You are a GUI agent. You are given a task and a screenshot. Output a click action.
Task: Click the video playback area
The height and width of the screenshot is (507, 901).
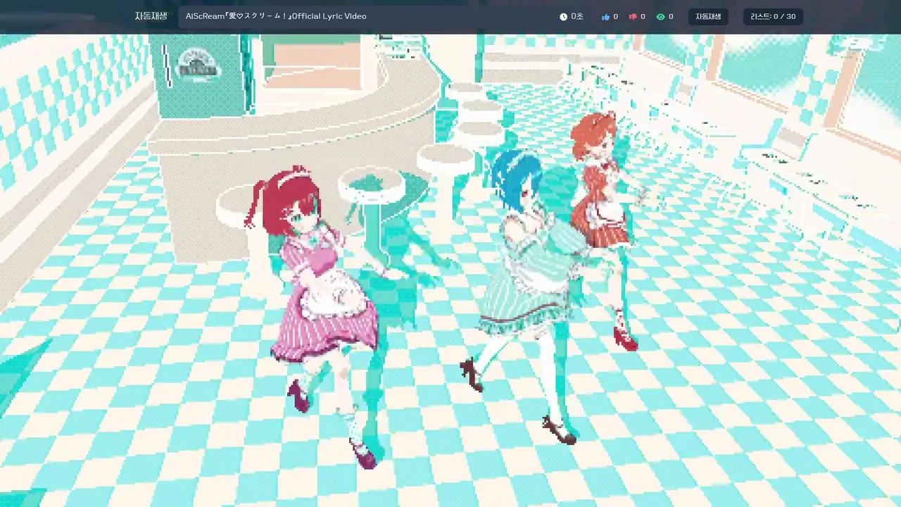[x=450, y=270]
